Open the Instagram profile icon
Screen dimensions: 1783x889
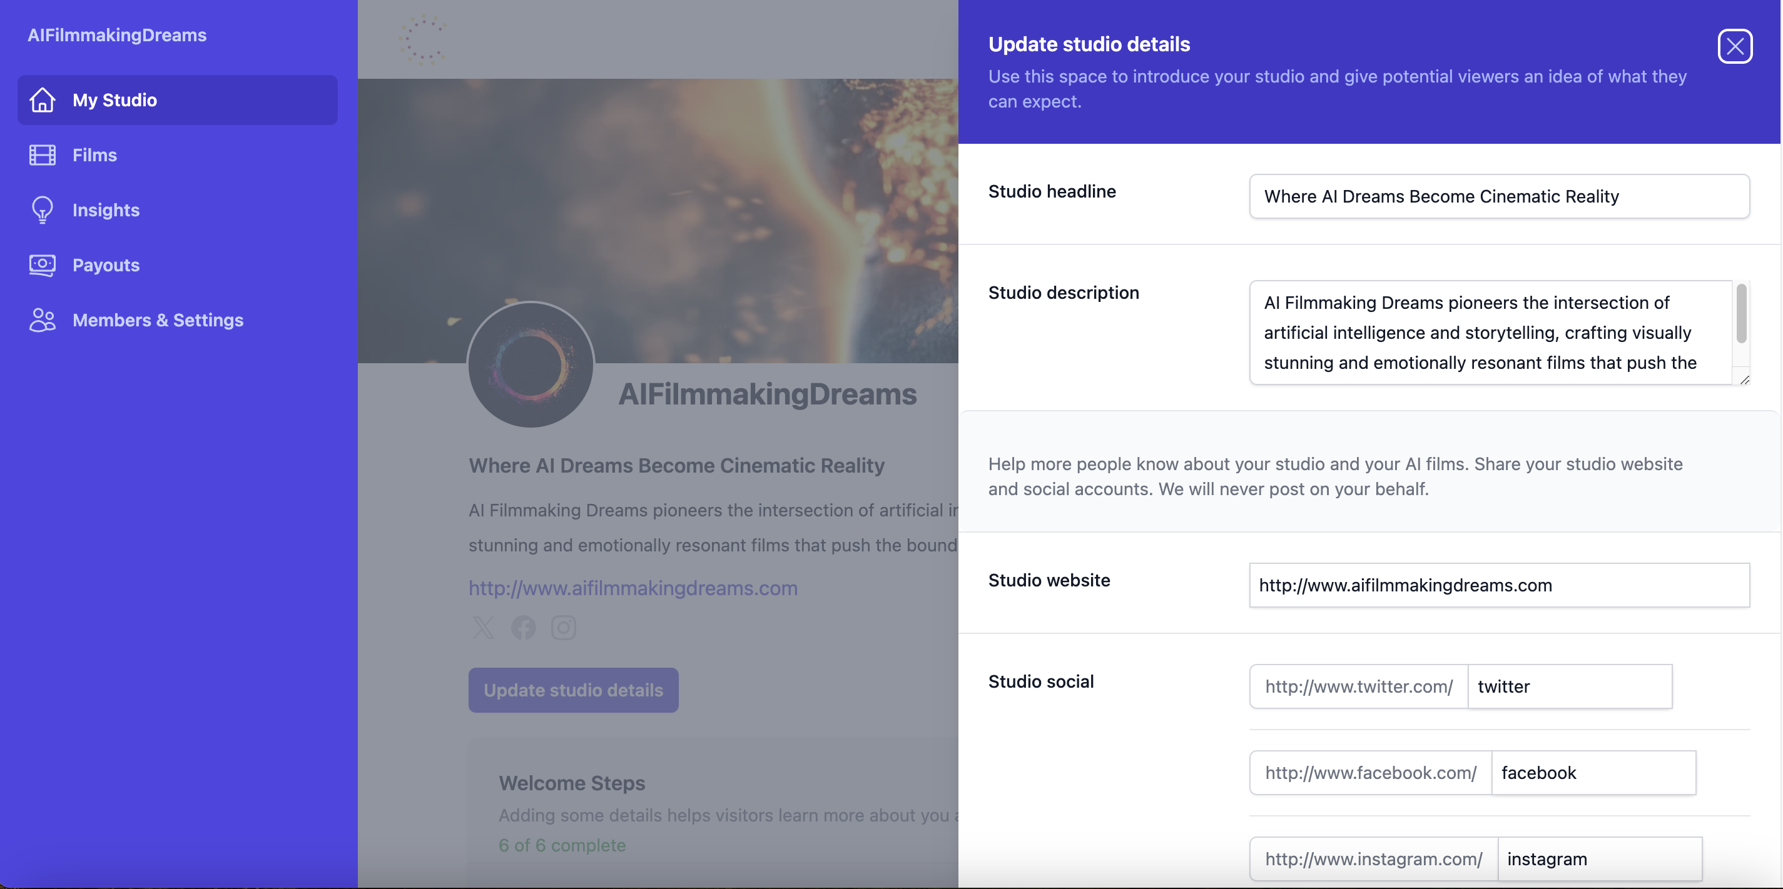coord(564,628)
